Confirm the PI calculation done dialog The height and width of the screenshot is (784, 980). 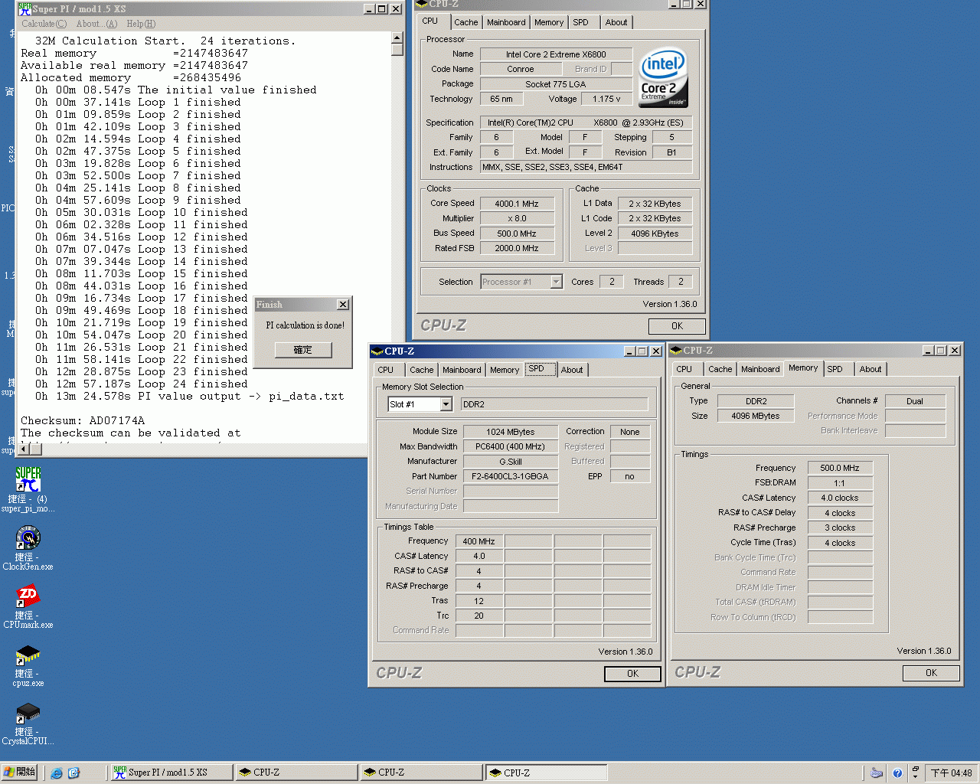pos(303,350)
